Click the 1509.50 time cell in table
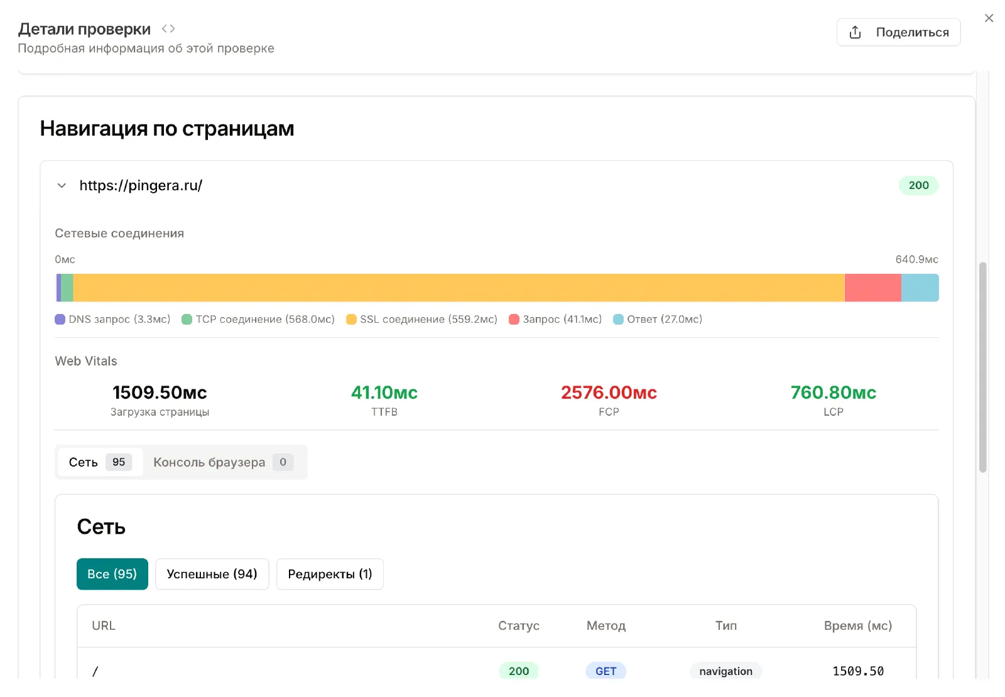Screen dimensions: 1005x697 tap(858, 671)
